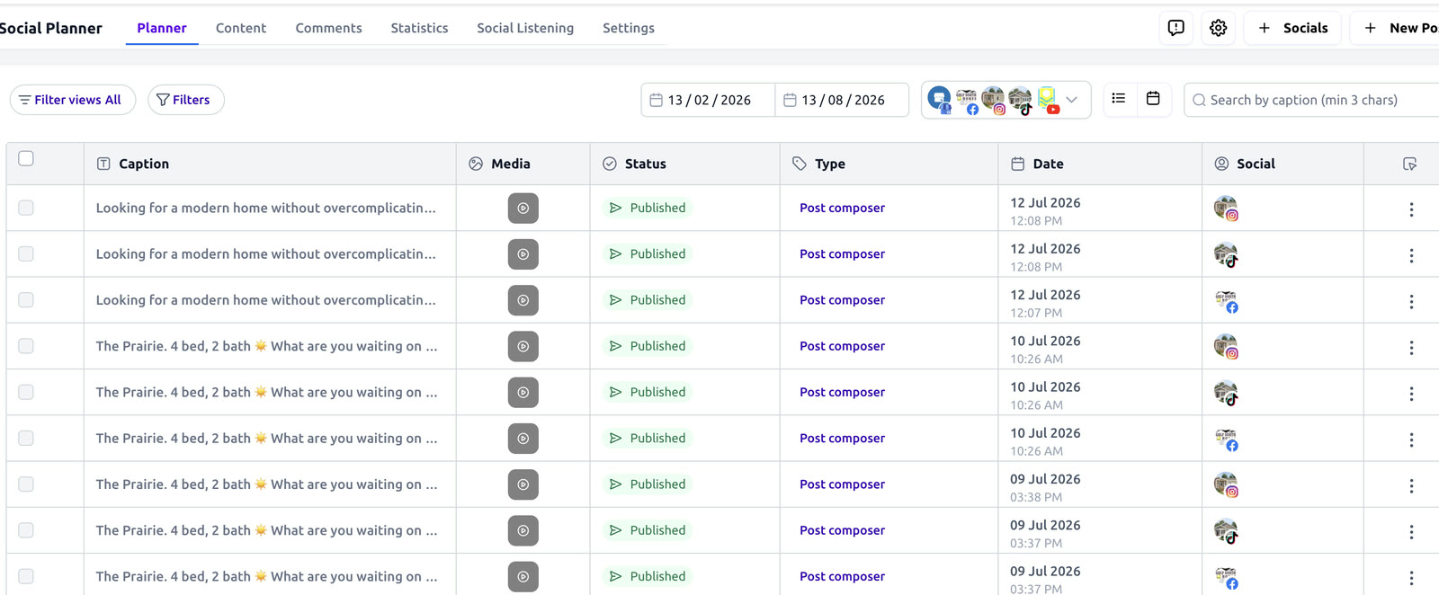1439x595 pixels.
Task: Check the 12 Jul 12:08 PM Instagram post row
Action: pyautogui.click(x=26, y=208)
